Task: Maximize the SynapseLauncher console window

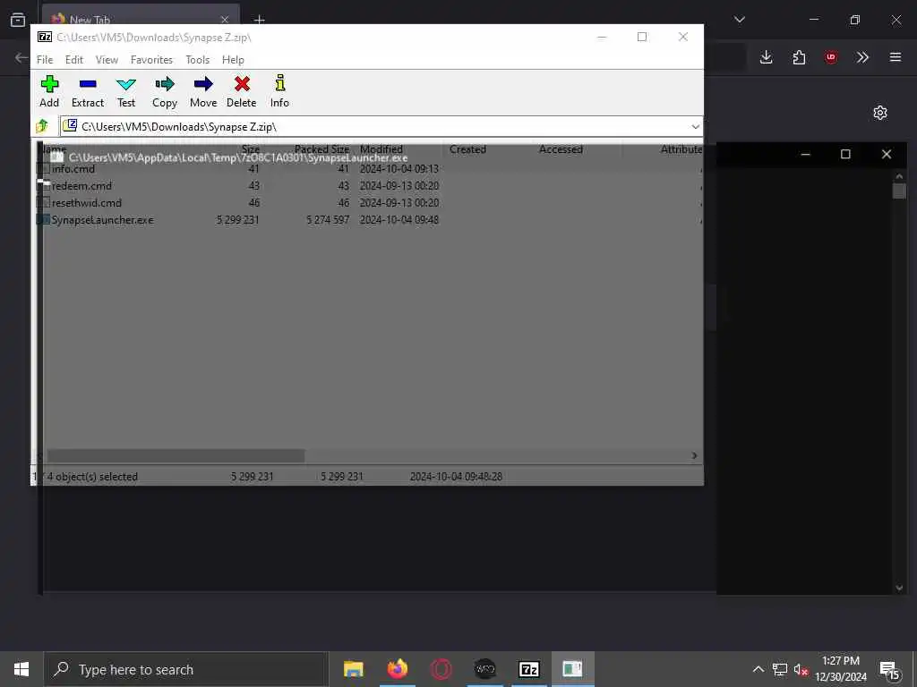Action: tap(845, 154)
